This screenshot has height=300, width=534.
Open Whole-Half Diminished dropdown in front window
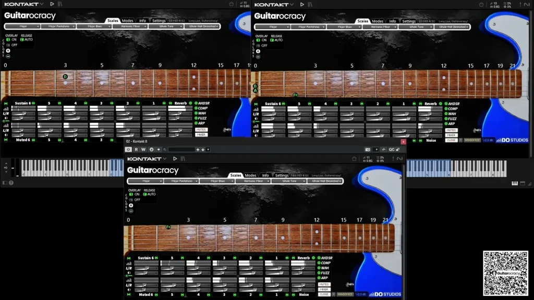coord(325,181)
